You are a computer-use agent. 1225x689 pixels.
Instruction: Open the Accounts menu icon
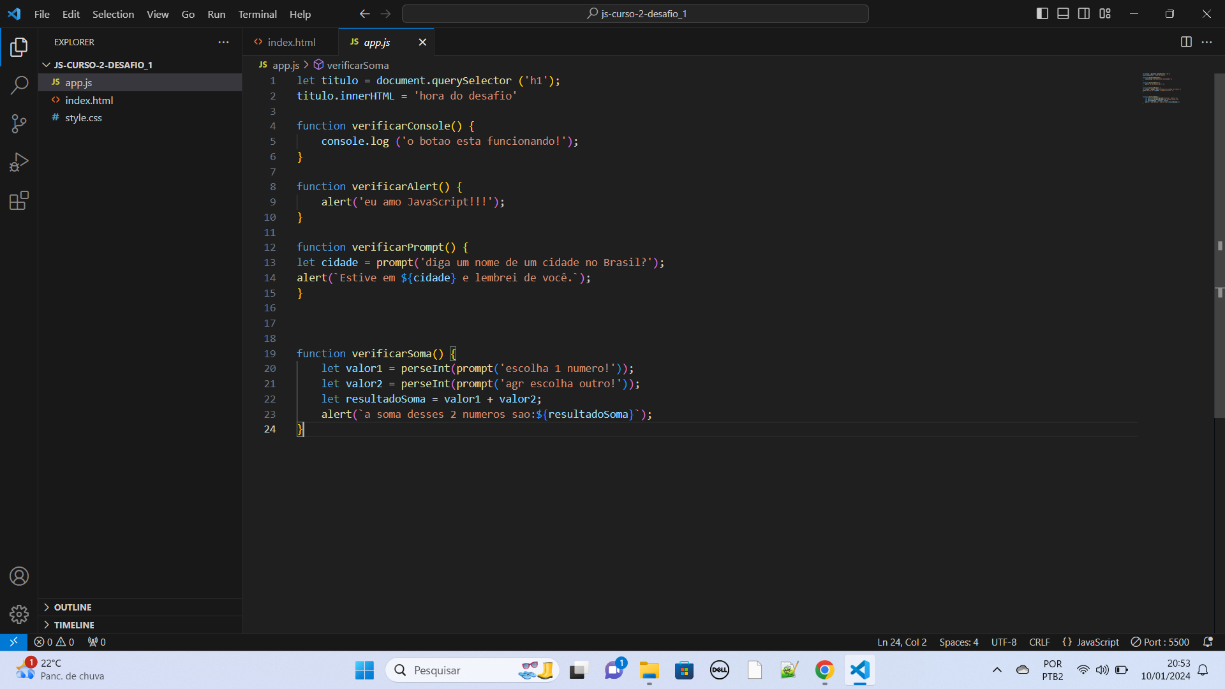19,576
